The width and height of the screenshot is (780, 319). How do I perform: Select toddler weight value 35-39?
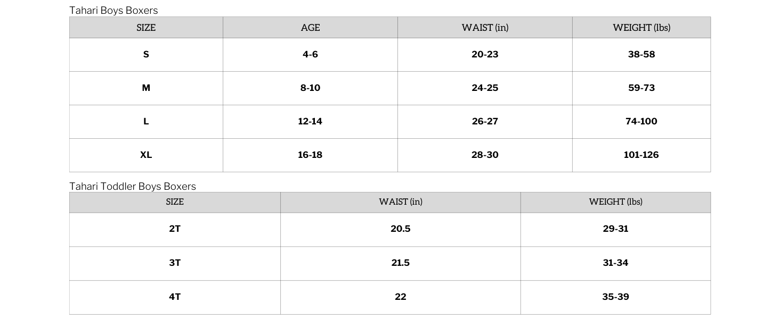(x=615, y=298)
